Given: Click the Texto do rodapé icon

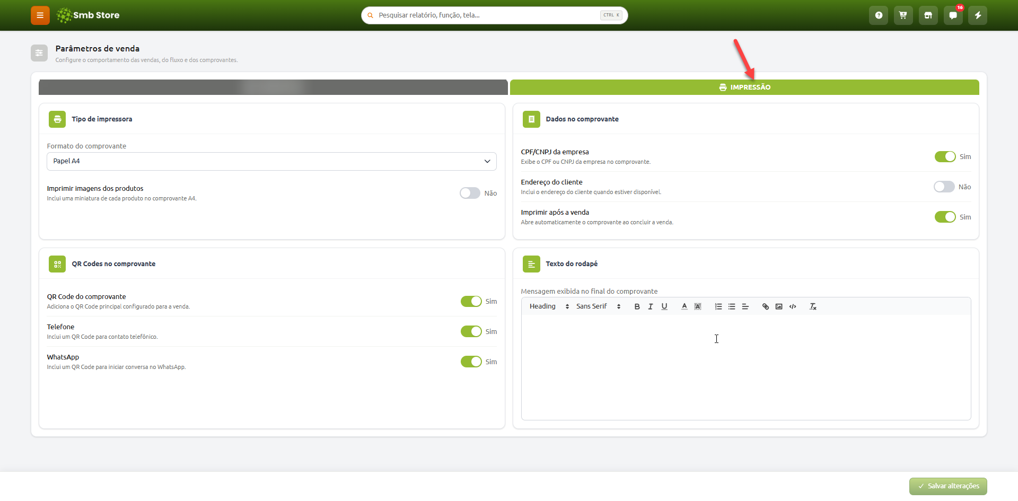Looking at the screenshot, I should pos(531,264).
